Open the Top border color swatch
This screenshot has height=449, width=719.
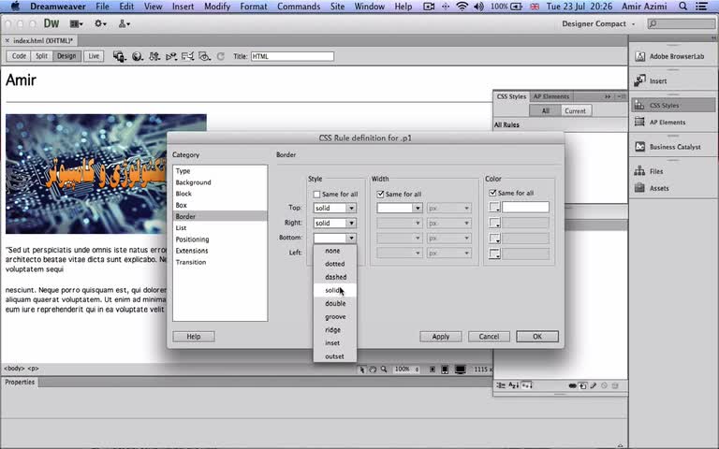click(494, 208)
